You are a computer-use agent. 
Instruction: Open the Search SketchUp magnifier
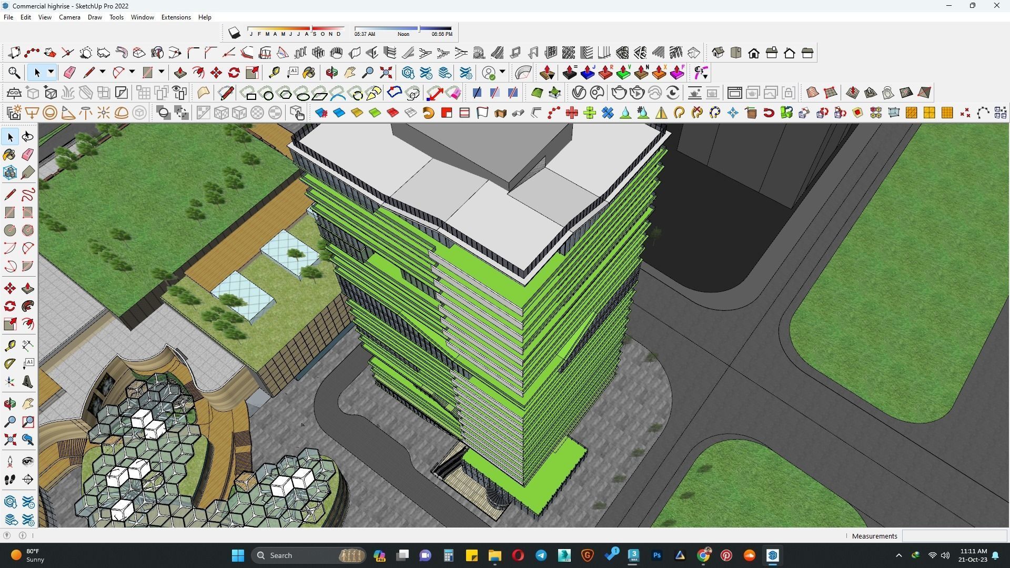pos(14,73)
